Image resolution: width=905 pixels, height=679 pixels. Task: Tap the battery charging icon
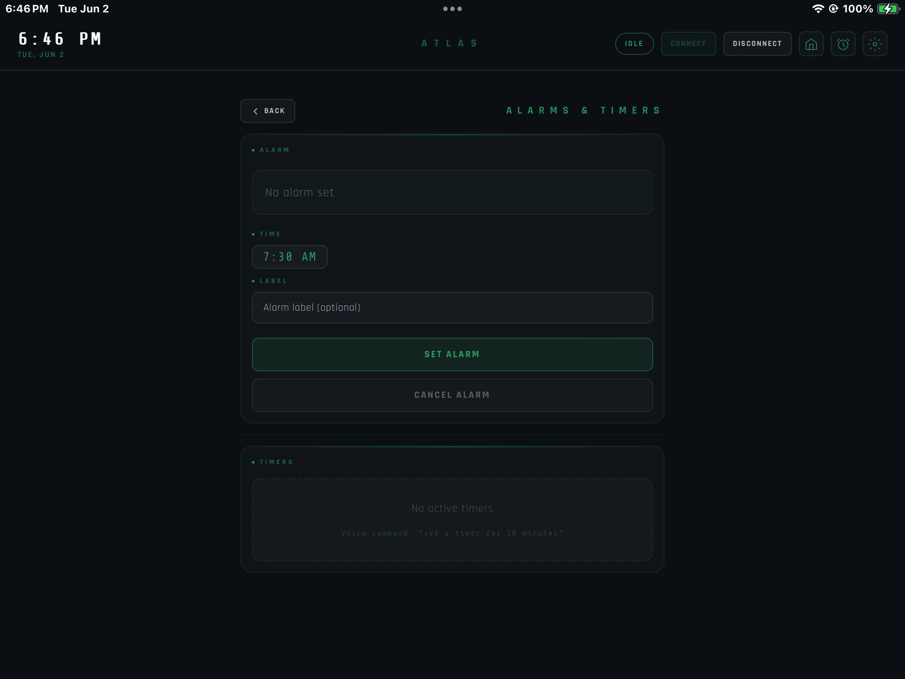(888, 9)
